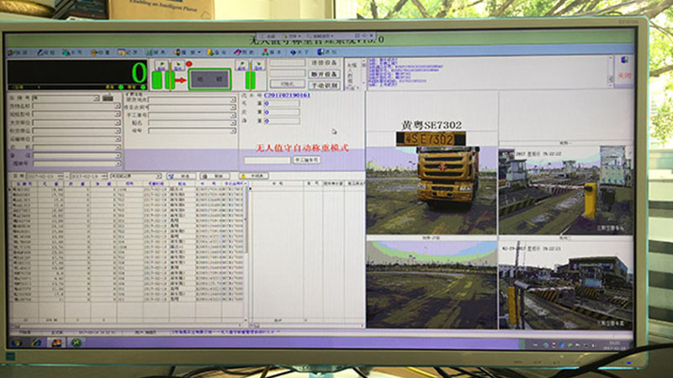The width and height of the screenshot is (673, 378).
Task: Click the 断开设备 disconnect device button
Action: (324, 74)
